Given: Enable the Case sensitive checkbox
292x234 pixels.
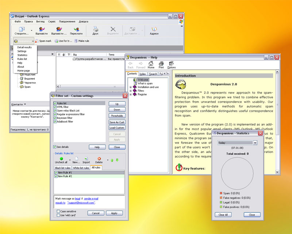Looking at the screenshot, I should point(58,211).
